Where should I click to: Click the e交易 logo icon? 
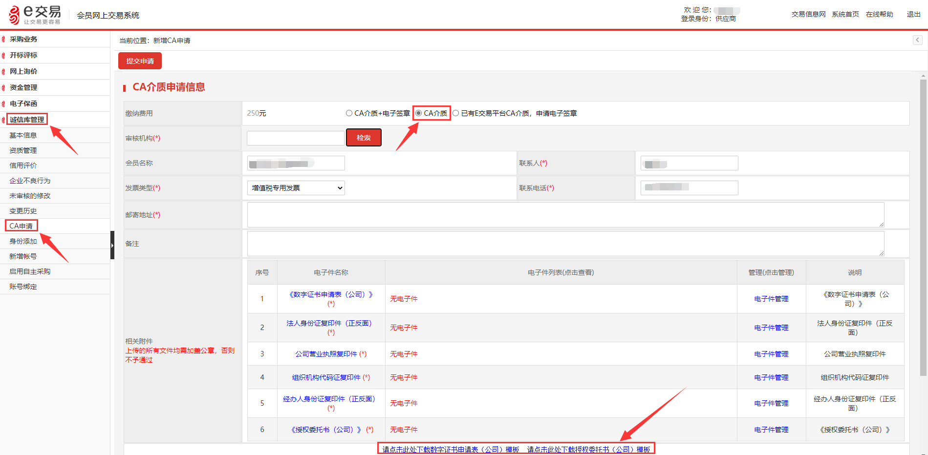14,15
